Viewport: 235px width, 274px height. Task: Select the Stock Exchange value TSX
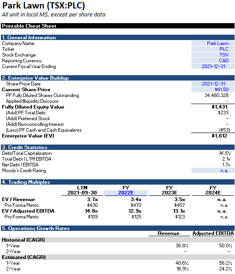point(213,55)
